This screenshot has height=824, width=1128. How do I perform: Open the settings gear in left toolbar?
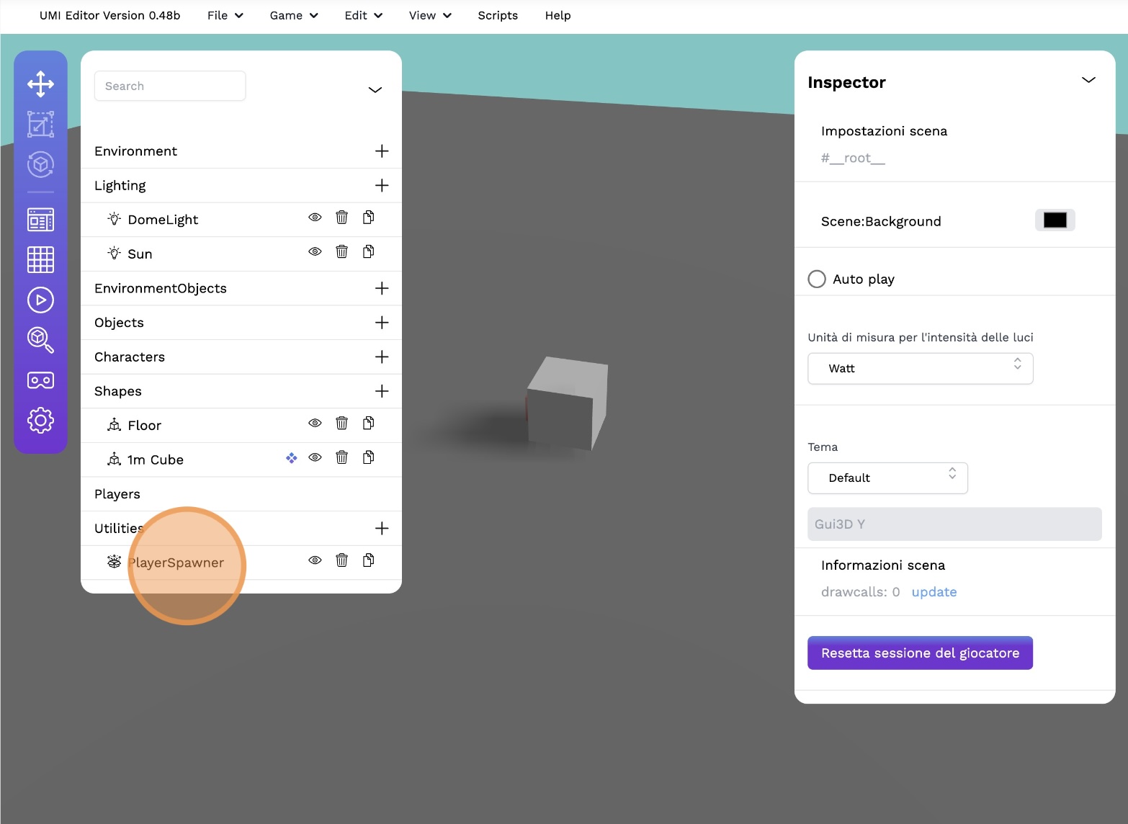(40, 420)
